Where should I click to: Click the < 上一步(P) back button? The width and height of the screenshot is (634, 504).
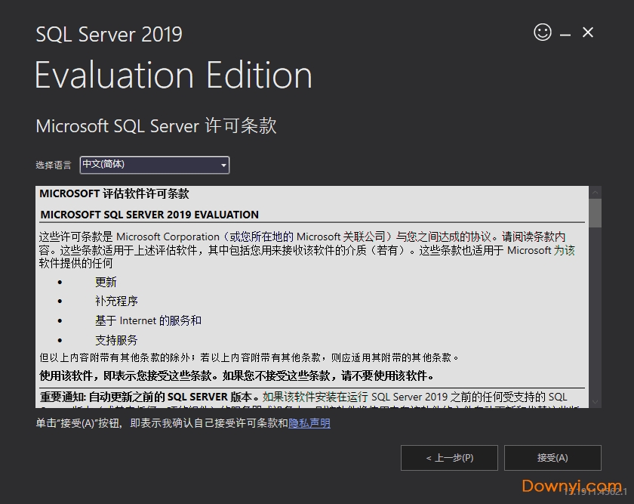click(449, 458)
